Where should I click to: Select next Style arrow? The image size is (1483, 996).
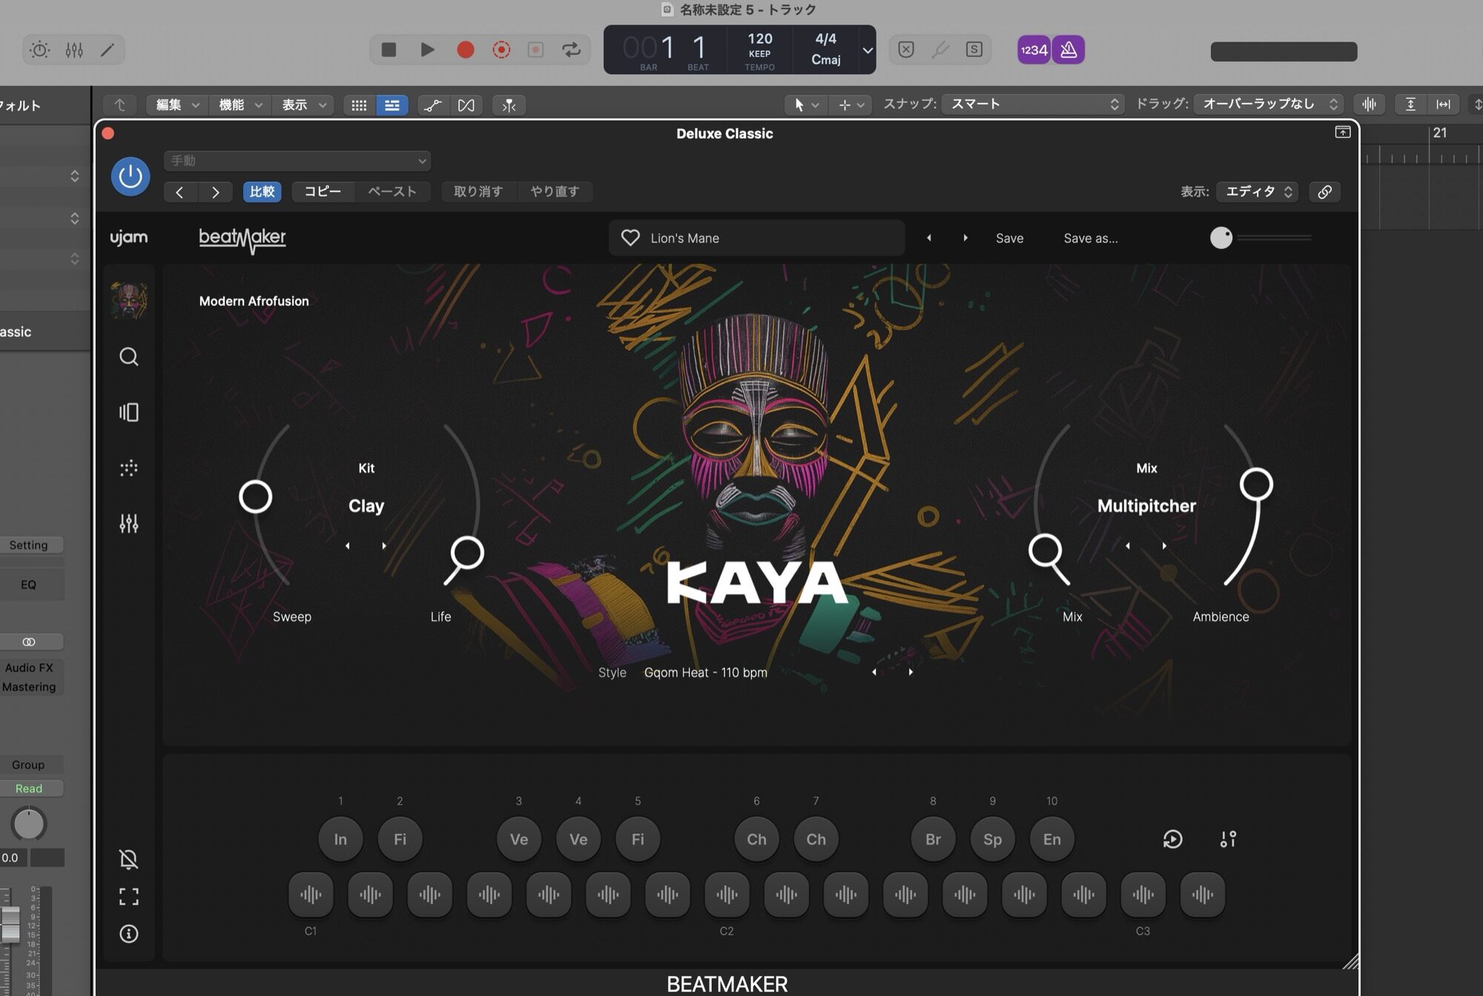pyautogui.click(x=911, y=672)
